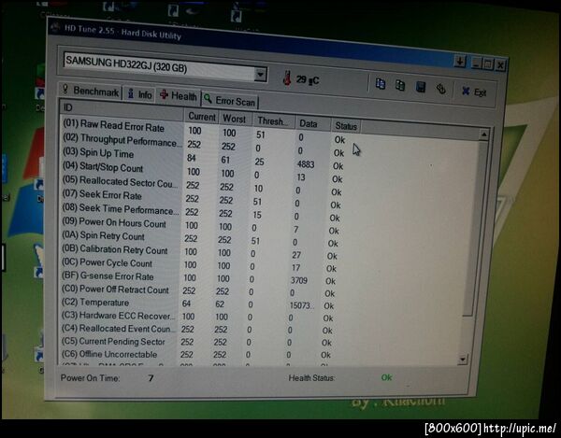The width and height of the screenshot is (561, 438).
Task: Click the green Health Status Ok value
Action: pos(386,377)
